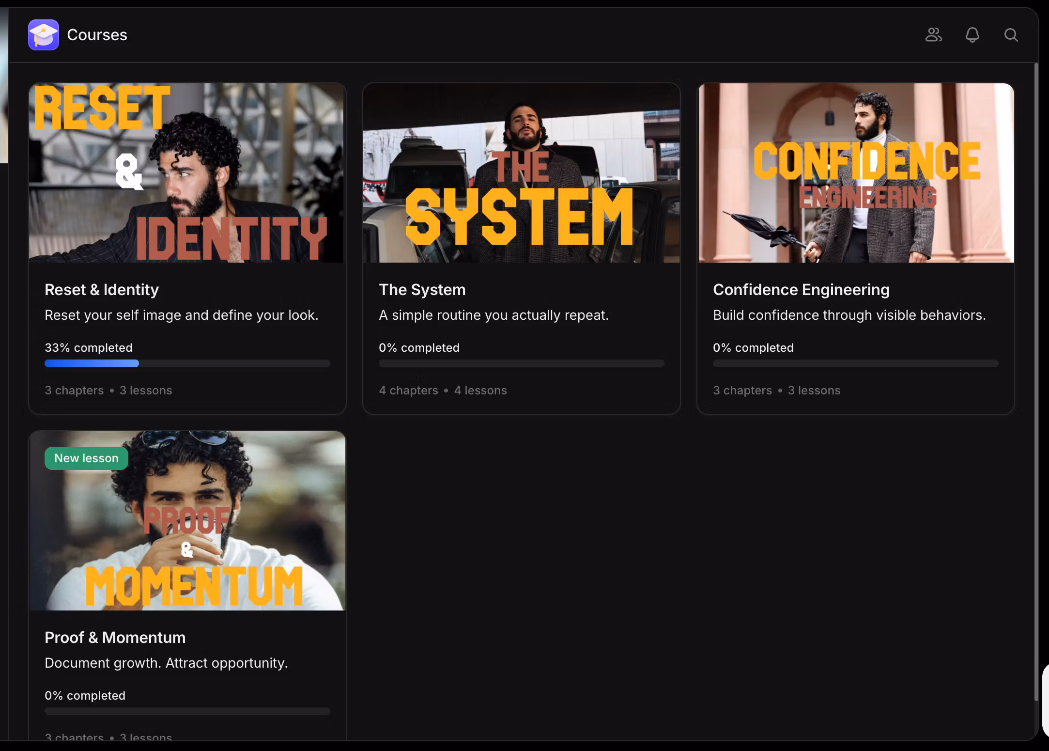
Task: Click '3 lessons' under Confidence Engineering
Action: click(814, 390)
